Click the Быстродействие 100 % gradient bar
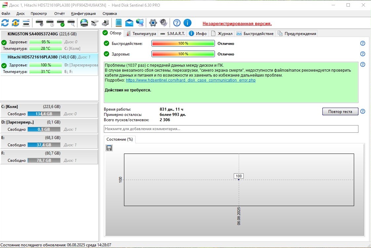The height and width of the screenshot is (248, 371). [183, 44]
